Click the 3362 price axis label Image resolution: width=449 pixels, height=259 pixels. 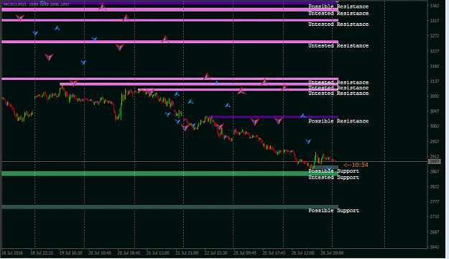coord(435,6)
